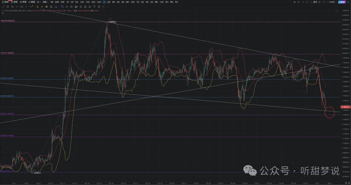Screen dimensions: 351x185
Task: Click the AI purple gradient button
Action: pyautogui.click(x=342, y=2)
